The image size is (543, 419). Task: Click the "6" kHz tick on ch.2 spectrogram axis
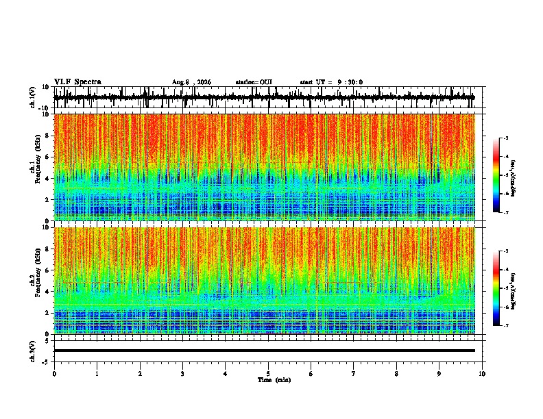47,270
